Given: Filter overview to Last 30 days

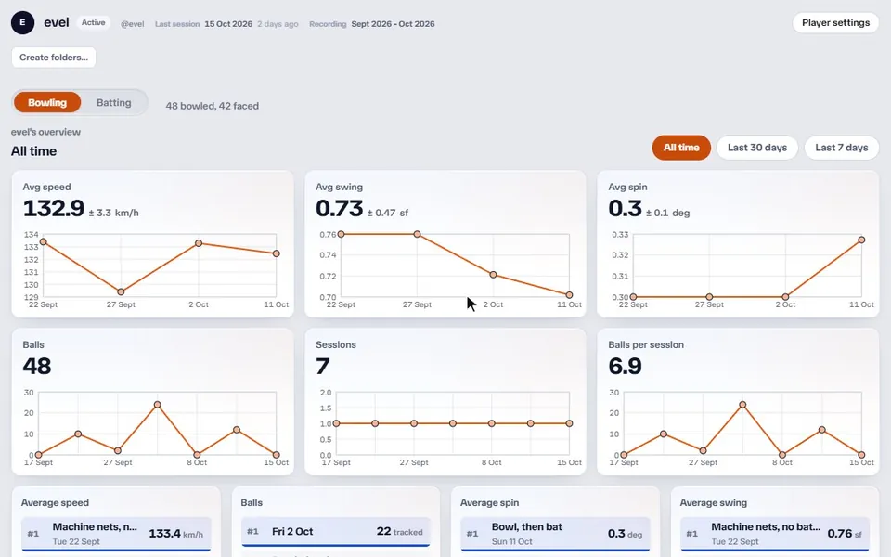Looking at the screenshot, I should click(x=757, y=148).
